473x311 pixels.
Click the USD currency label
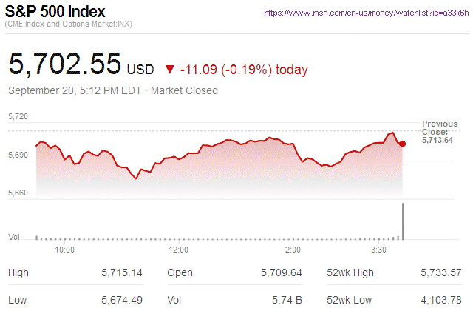(140, 70)
